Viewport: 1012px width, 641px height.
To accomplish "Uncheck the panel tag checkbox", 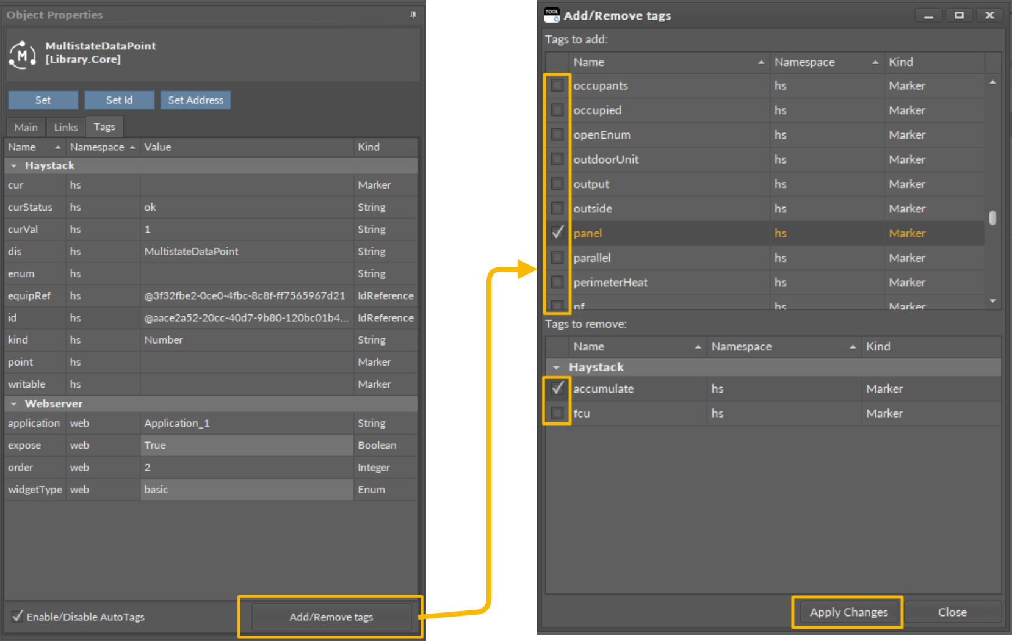I will [557, 233].
